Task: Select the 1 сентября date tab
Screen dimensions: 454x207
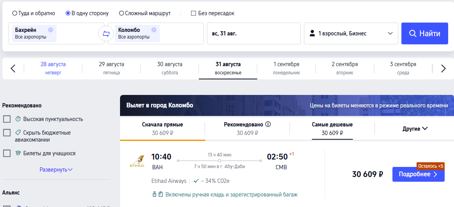Action: point(286,68)
